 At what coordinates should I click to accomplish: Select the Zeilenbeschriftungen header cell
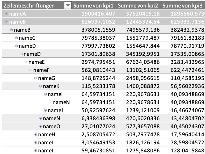pos(29,6)
